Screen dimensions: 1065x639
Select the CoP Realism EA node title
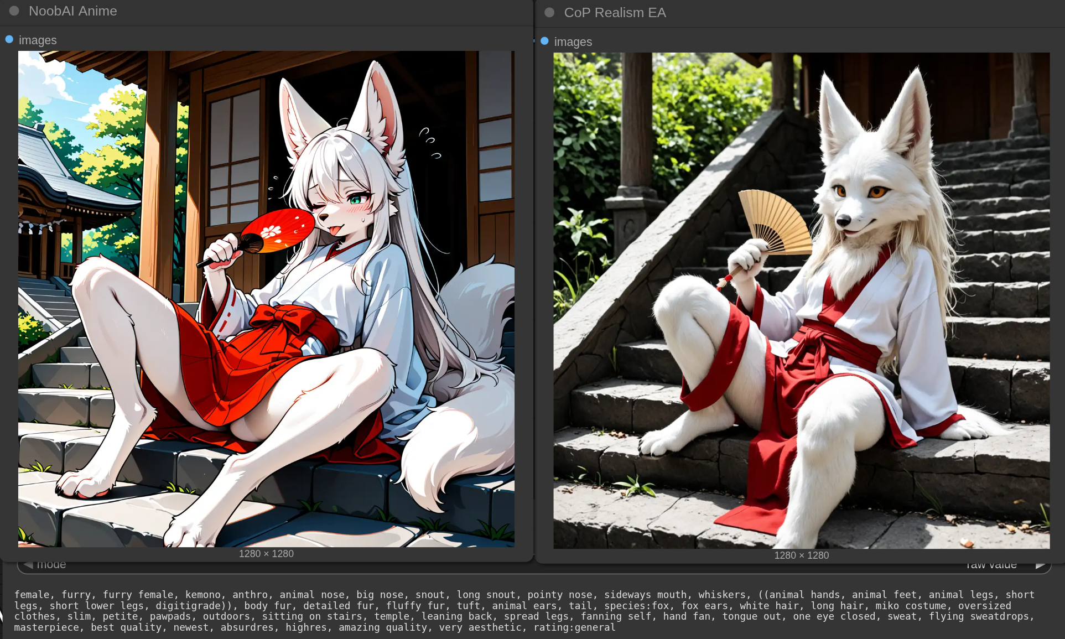coord(615,13)
